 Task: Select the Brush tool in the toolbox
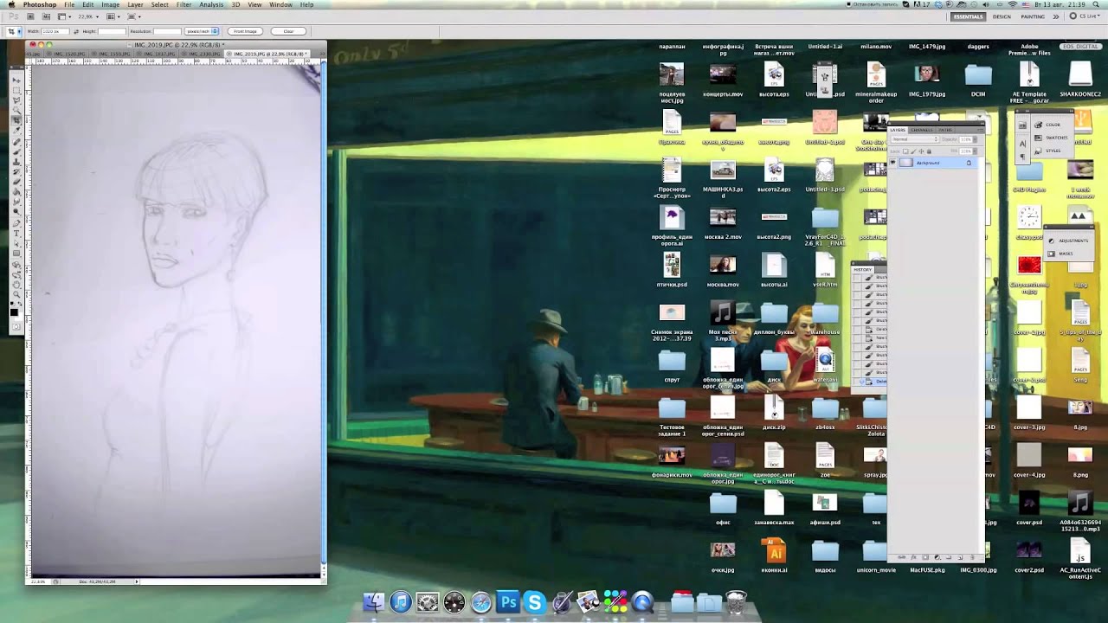[x=16, y=151]
